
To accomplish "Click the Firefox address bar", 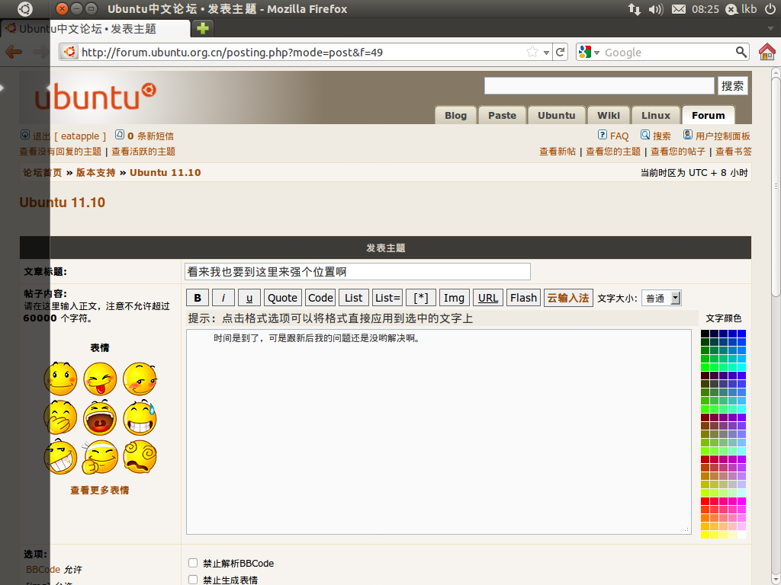I will click(x=303, y=52).
